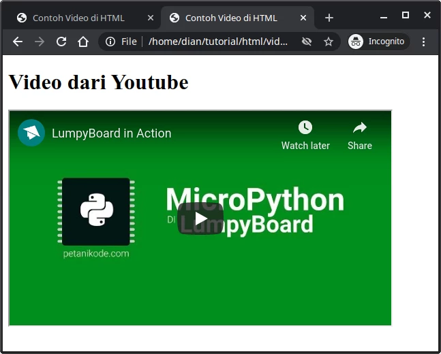The image size is (441, 354).
Task: Click the address bar file path
Action: (x=218, y=42)
